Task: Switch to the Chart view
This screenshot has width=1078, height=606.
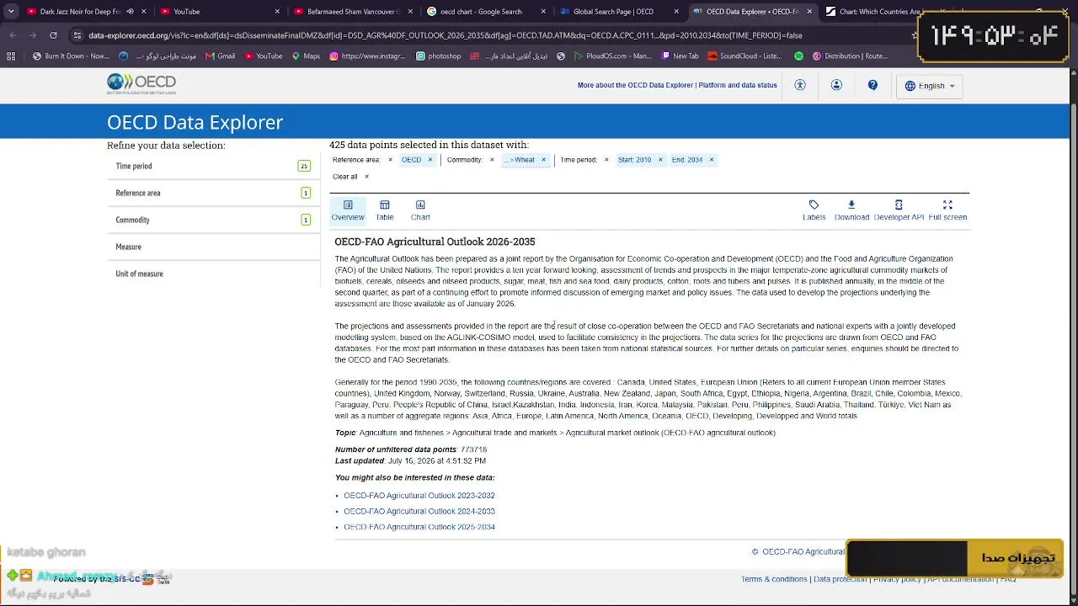Action: 420,210
